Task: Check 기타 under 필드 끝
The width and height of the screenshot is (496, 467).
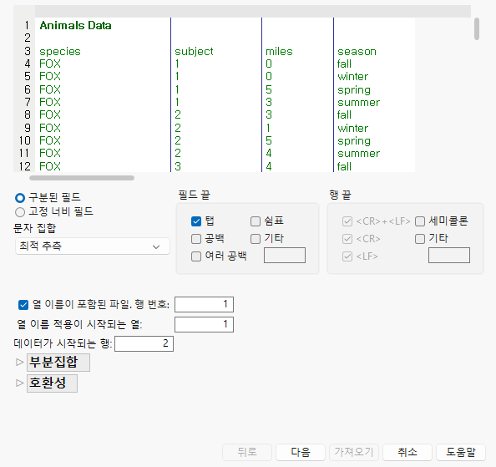Action: pyautogui.click(x=256, y=239)
